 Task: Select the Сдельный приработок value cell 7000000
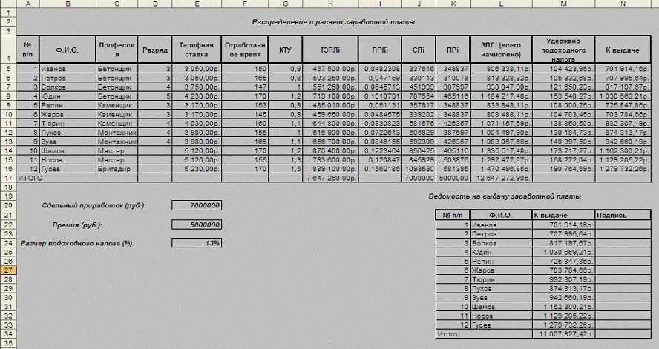[196, 205]
